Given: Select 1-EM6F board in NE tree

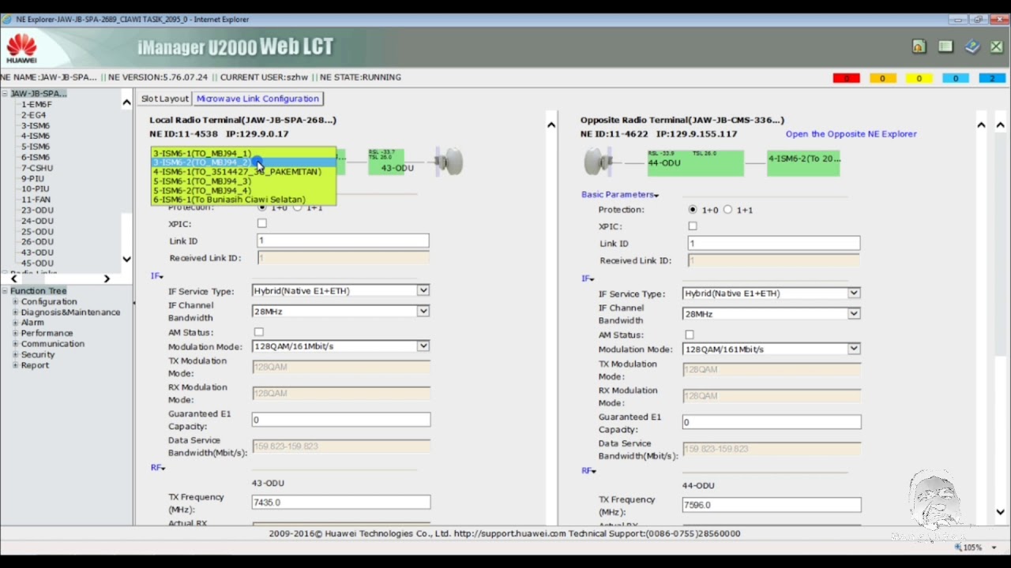Looking at the screenshot, I should click(x=36, y=104).
